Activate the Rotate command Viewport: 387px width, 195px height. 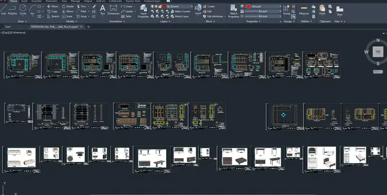point(68,6)
